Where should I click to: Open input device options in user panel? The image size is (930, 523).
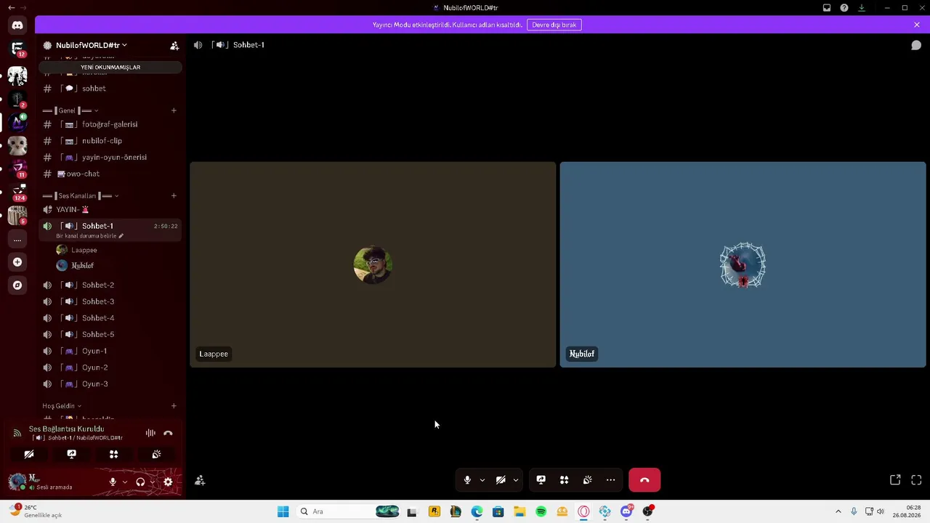124,482
